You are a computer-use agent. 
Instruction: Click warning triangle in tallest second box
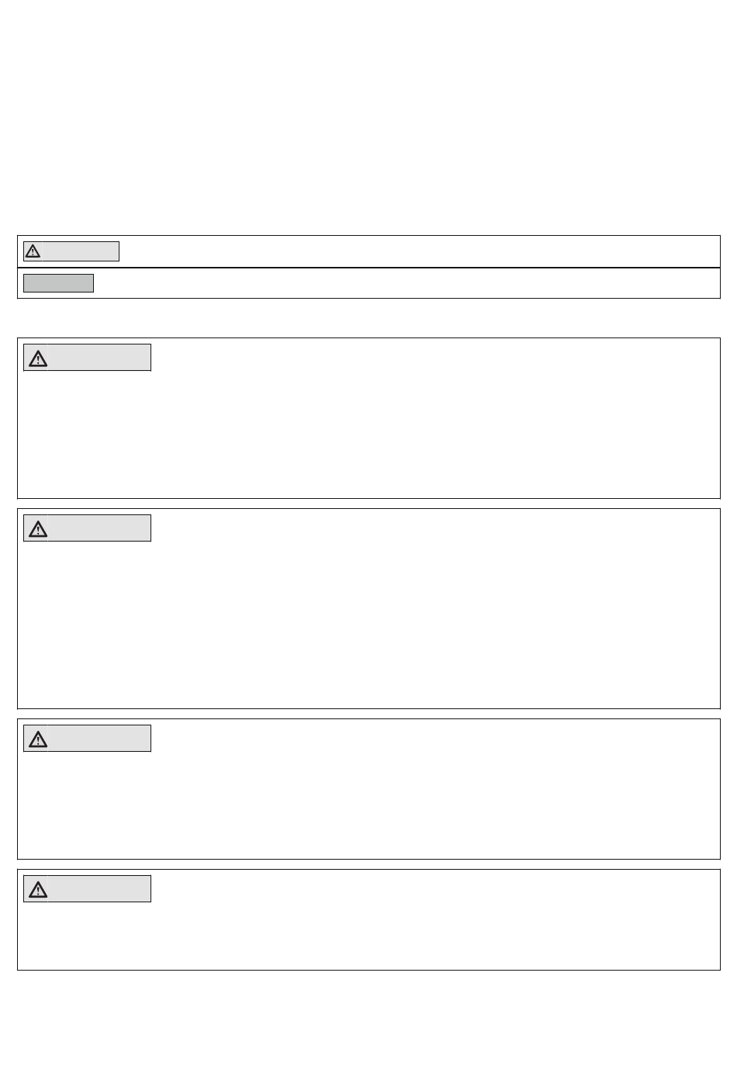pyautogui.click(x=37, y=529)
